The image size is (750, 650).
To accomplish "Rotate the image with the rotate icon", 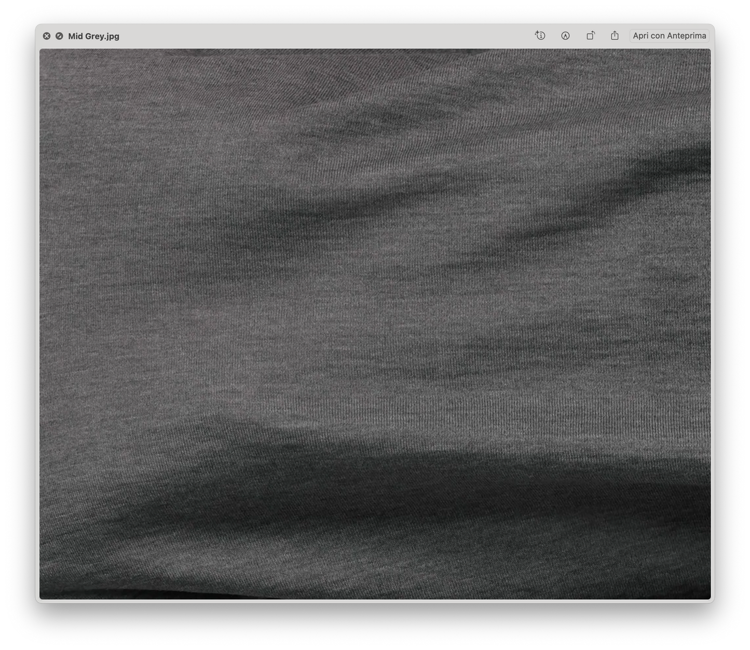I will coord(590,36).
